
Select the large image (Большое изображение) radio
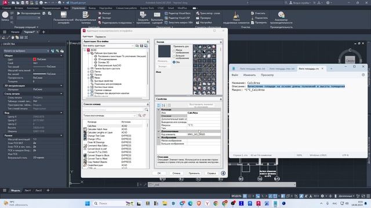tap(174, 57)
